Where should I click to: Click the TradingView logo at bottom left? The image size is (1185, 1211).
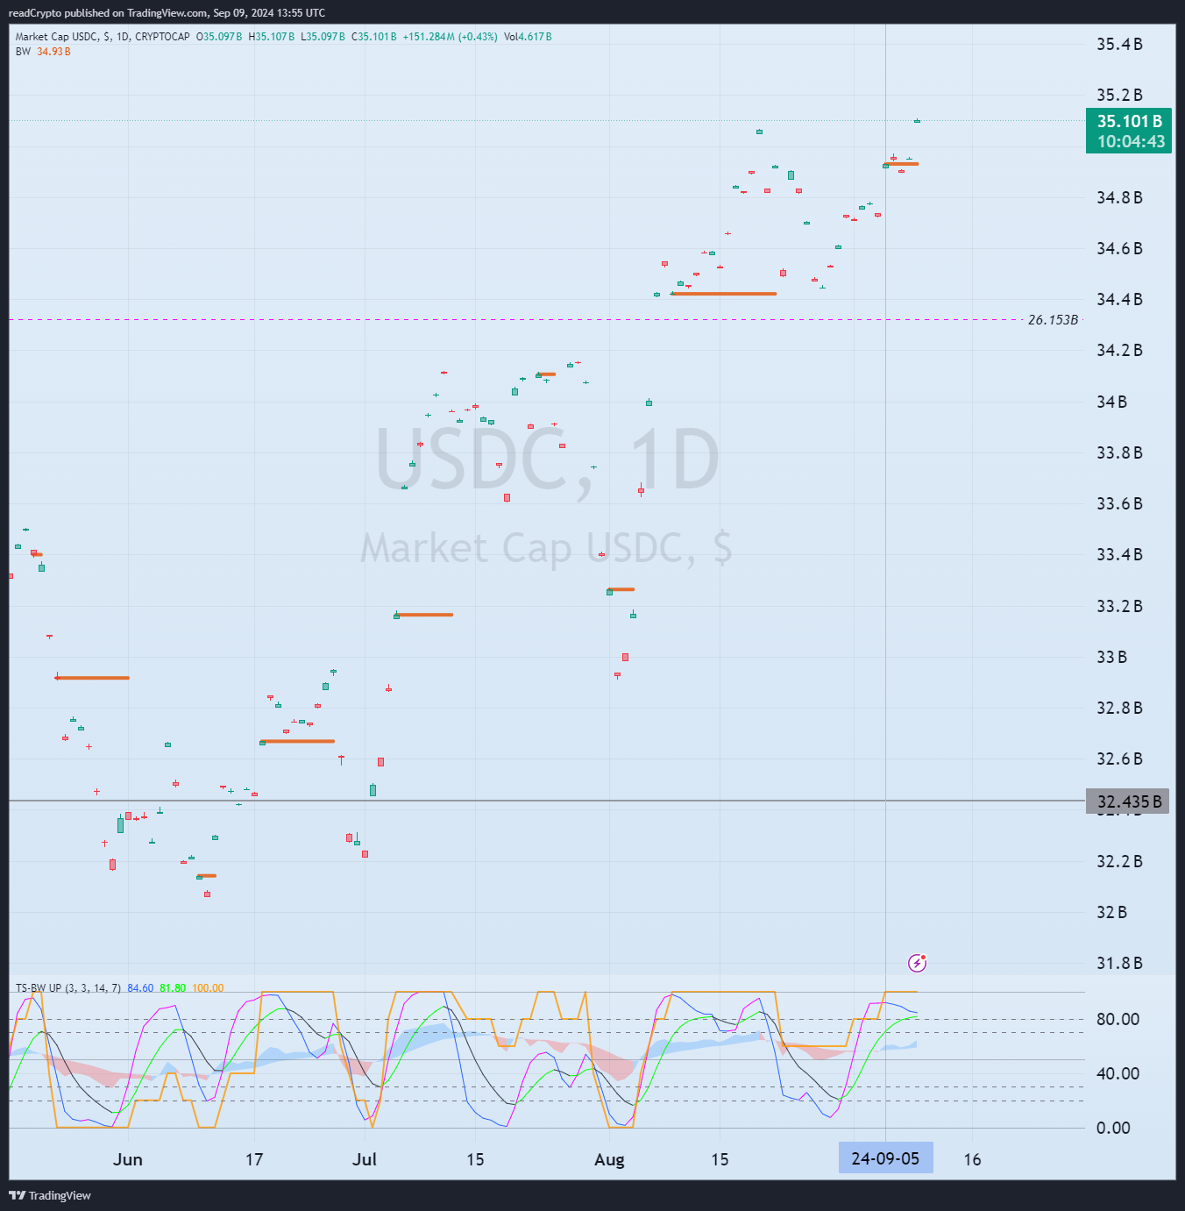(50, 1195)
